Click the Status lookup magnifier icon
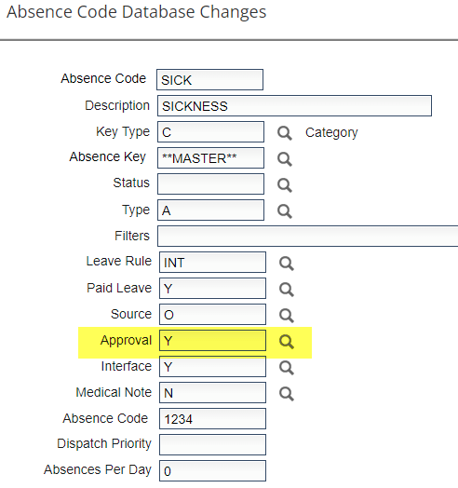Screen dimensions: 458x488 pyautogui.click(x=285, y=185)
